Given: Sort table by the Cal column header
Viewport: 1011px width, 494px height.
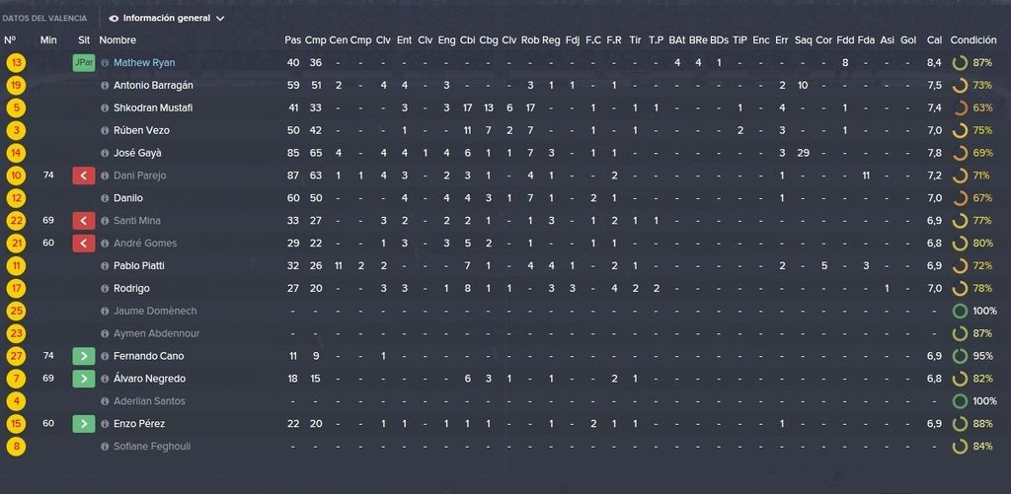Looking at the screenshot, I should [934, 39].
